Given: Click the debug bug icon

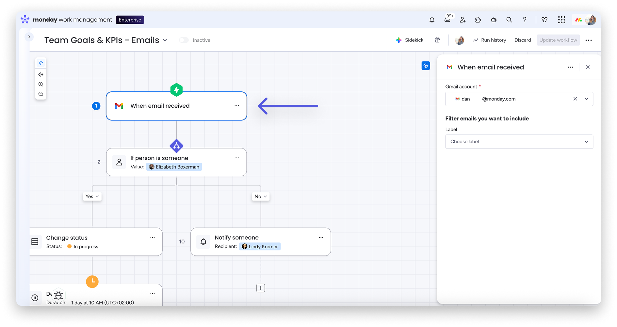Looking at the screenshot, I should click(58, 295).
